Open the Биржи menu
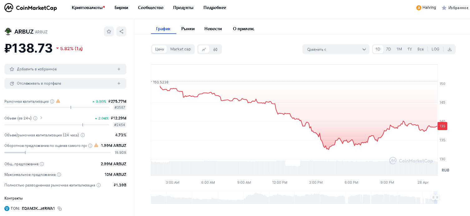470x216 pixels. coord(121,7)
